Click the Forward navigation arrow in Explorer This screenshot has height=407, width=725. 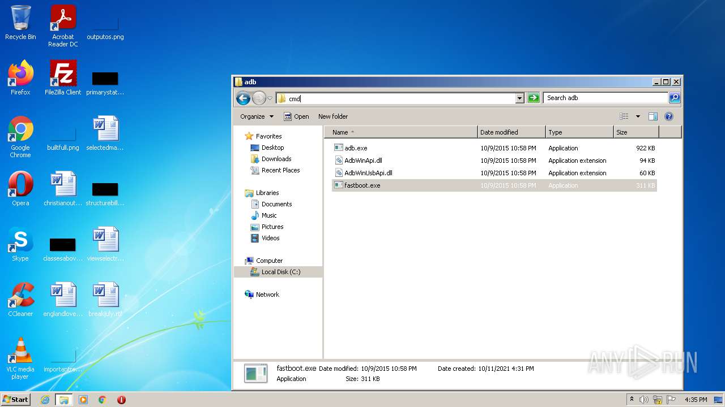point(259,98)
